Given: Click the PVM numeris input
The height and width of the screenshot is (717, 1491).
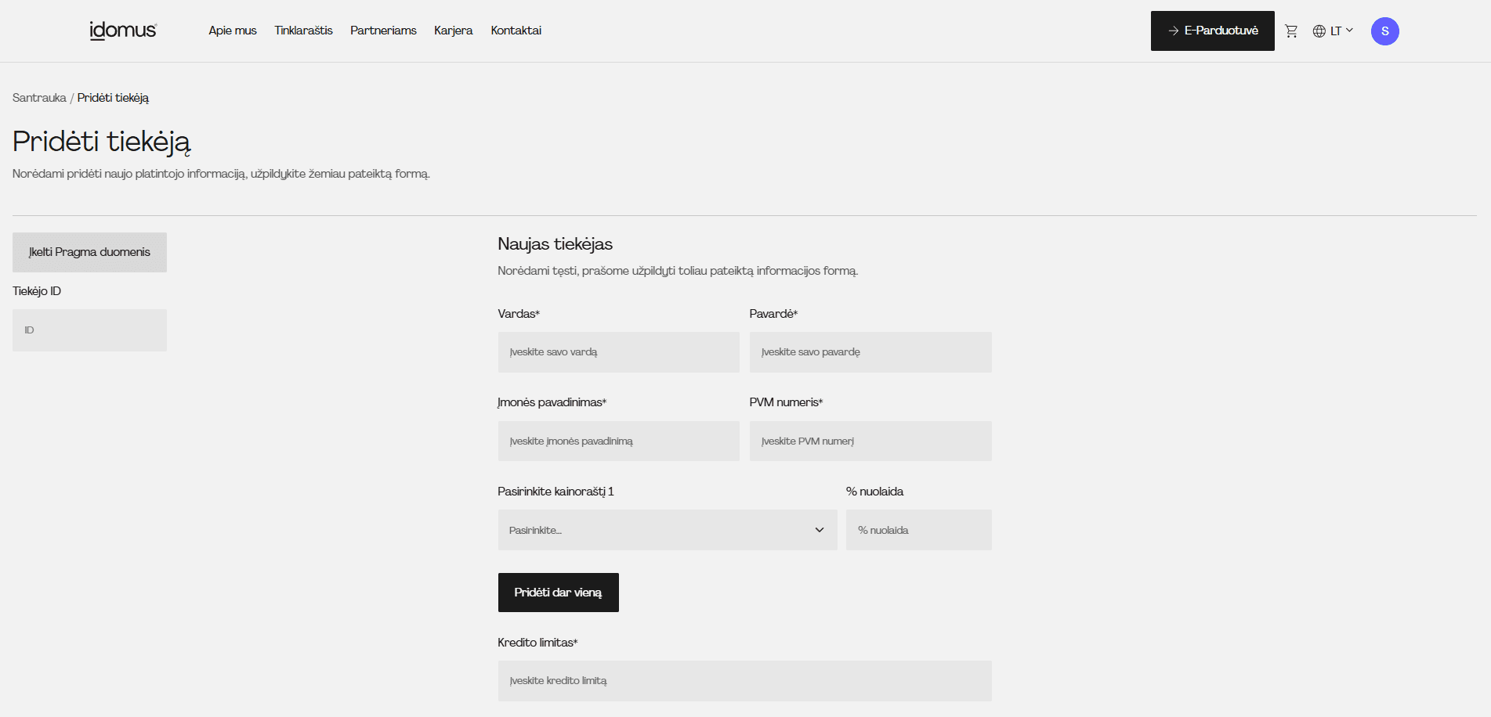Looking at the screenshot, I should [870, 441].
